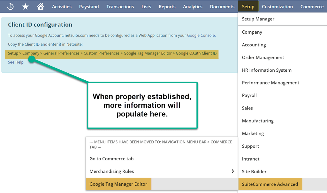Image resolution: width=327 pixels, height=193 pixels.
Task: Expand Merchandising Rules chevron arrow
Action: (x=233, y=171)
